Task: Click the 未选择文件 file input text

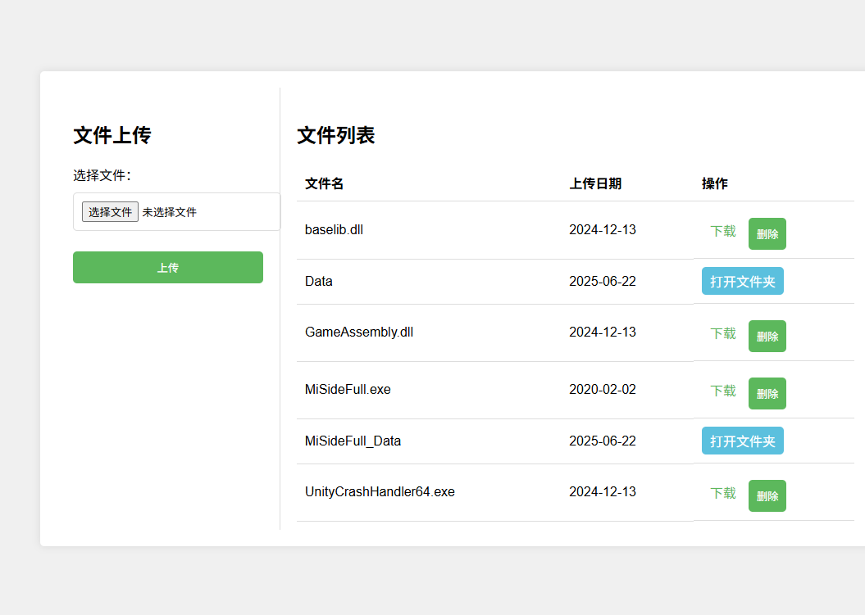Action: click(170, 212)
